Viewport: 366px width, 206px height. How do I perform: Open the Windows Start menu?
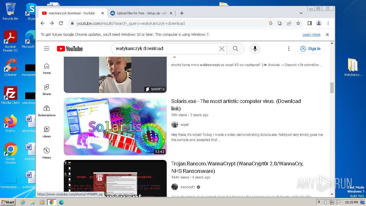point(8,202)
